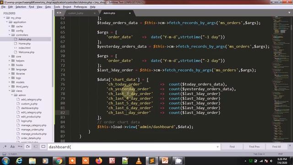Open the Help menu
293x165 pixels.
pos(92,7)
